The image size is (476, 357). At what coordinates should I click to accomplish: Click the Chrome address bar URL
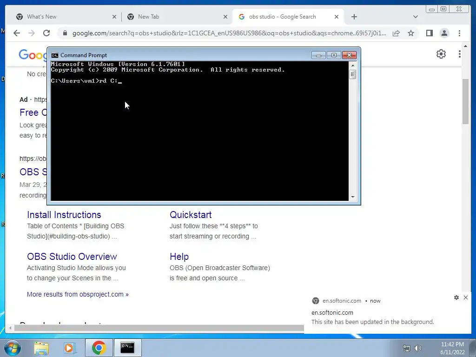click(x=229, y=33)
